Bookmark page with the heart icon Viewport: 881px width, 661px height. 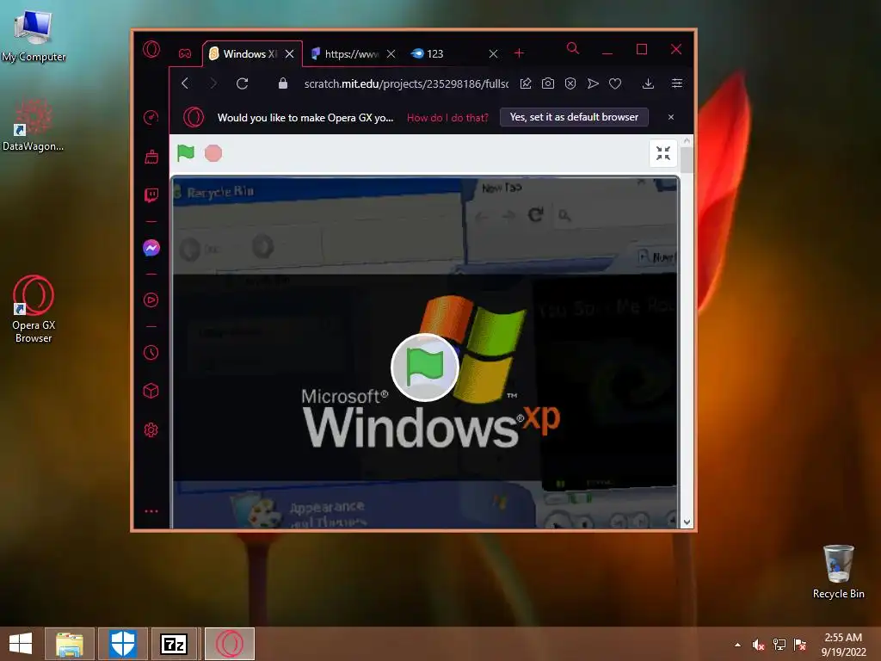pos(615,83)
